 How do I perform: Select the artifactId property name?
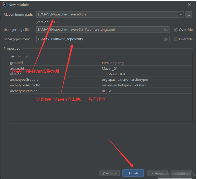pos(17,68)
